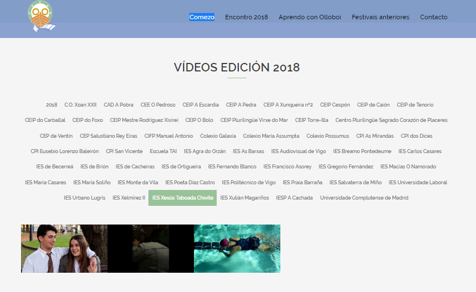476x292 pixels.
Task: Select the CEIP Torre-Illa filter
Action: [x=312, y=120]
